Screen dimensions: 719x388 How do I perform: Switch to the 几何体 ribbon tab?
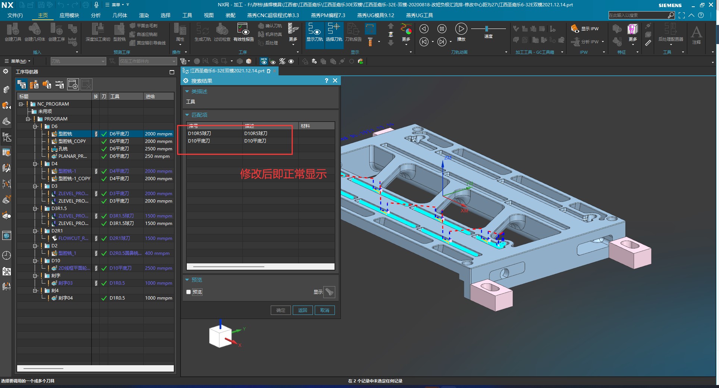click(120, 15)
